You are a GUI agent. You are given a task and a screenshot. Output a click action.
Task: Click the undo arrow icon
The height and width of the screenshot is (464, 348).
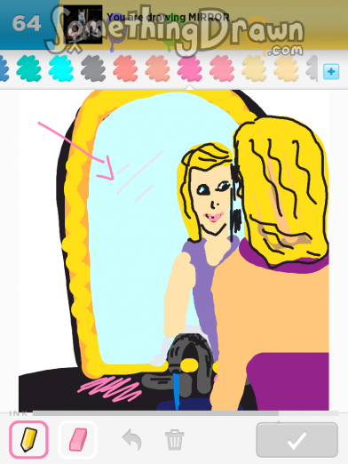[x=131, y=439]
